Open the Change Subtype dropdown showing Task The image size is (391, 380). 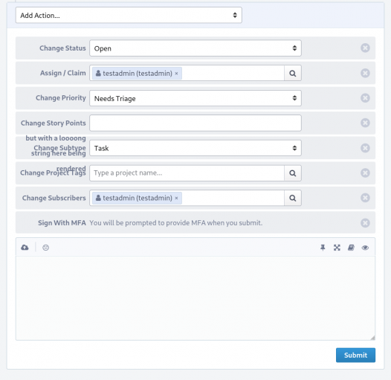[x=195, y=148]
